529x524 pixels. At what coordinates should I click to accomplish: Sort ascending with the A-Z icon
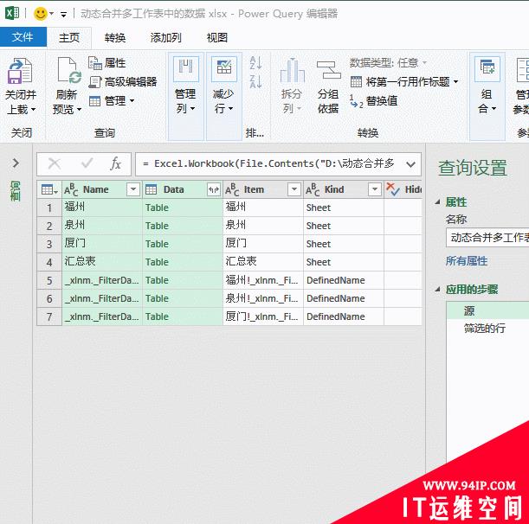pos(255,63)
